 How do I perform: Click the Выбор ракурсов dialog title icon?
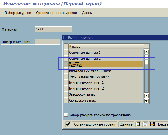click(65, 38)
